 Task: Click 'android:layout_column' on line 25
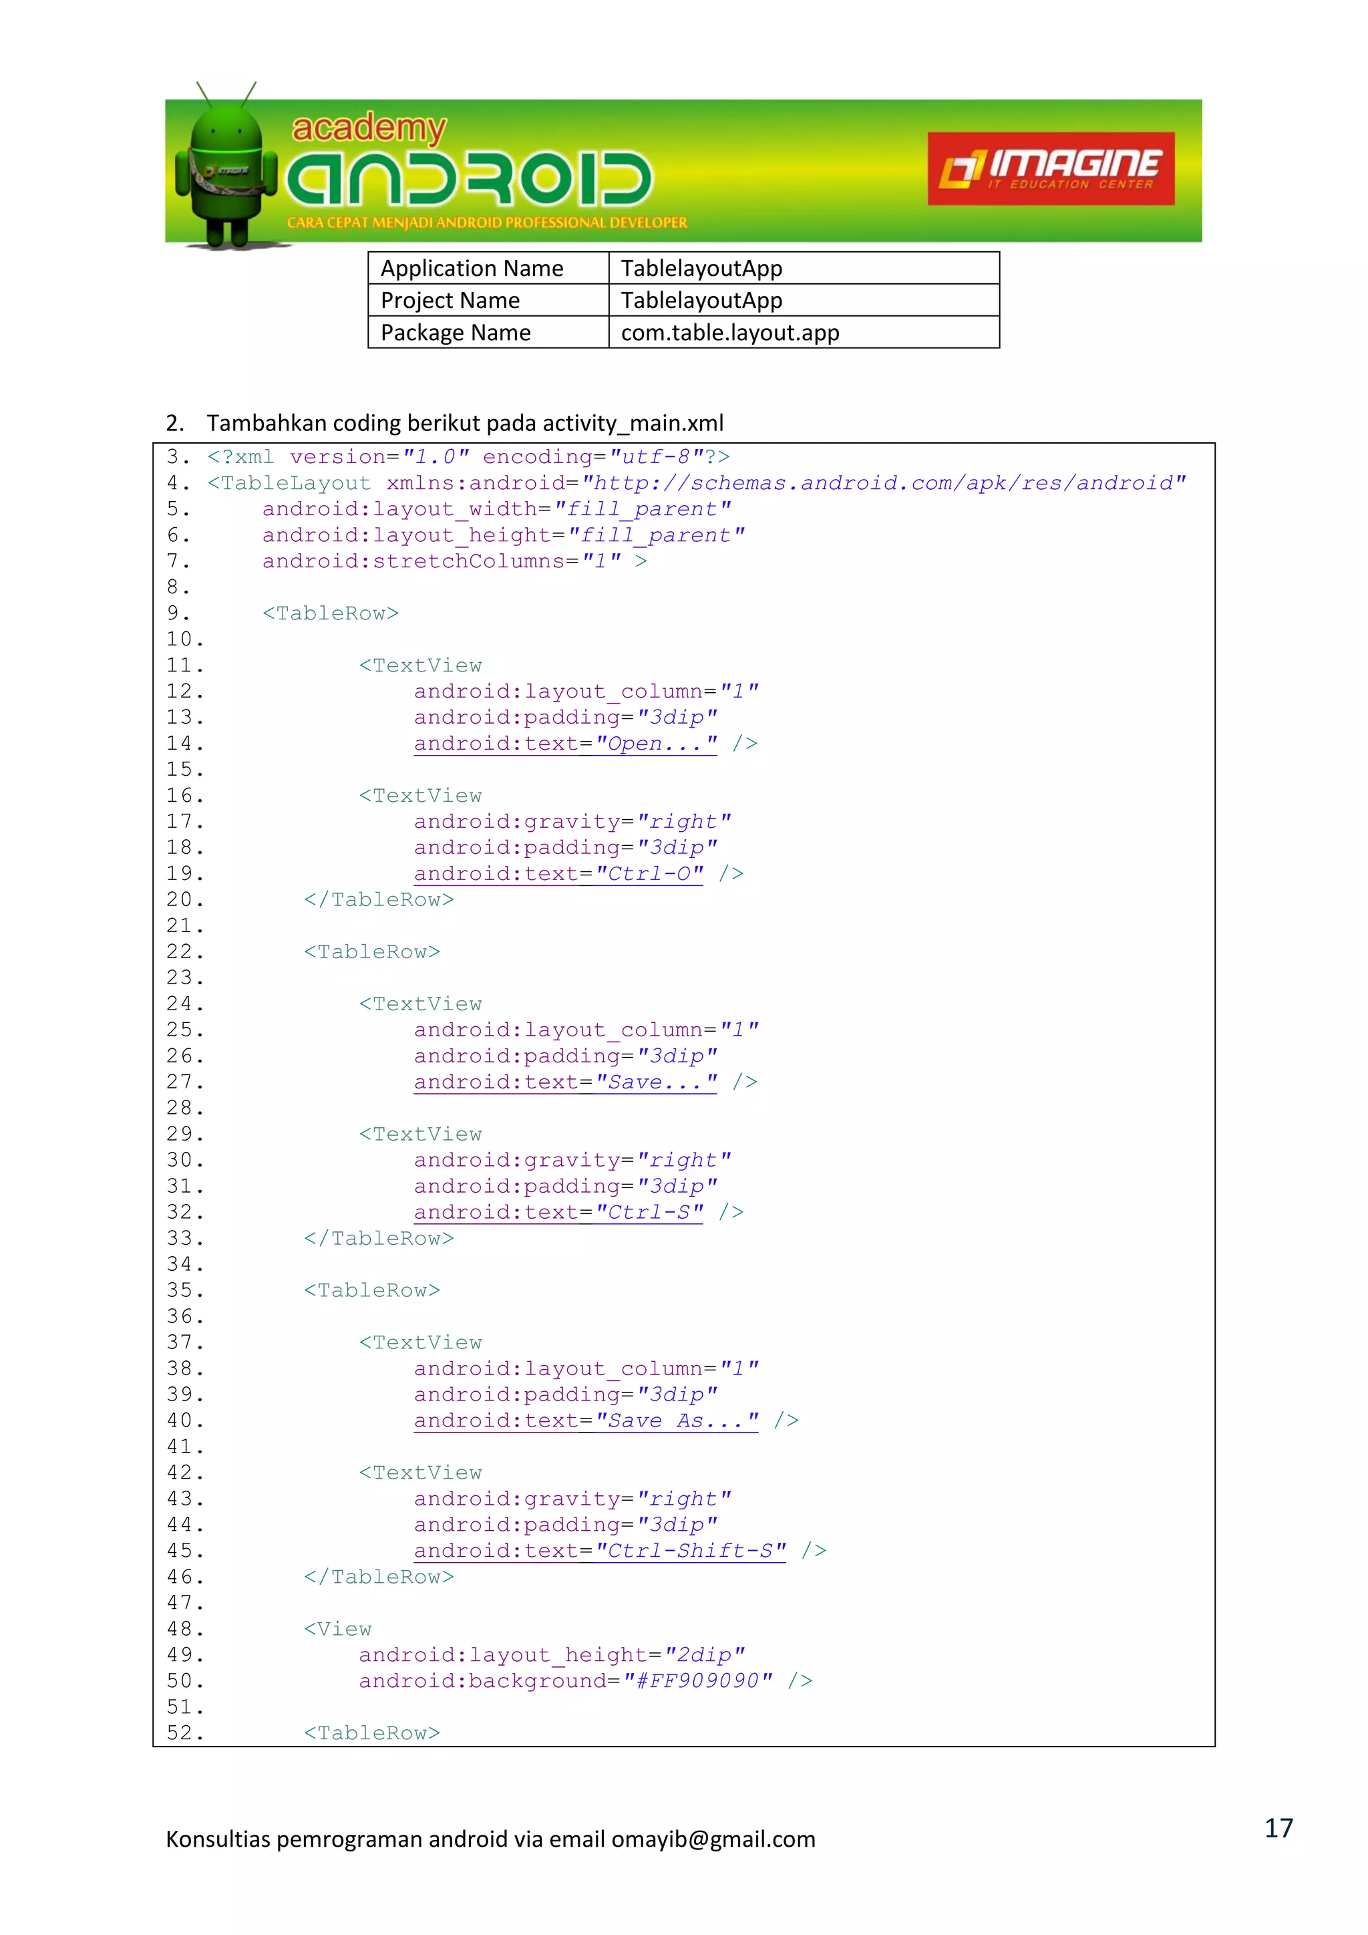click(558, 1030)
